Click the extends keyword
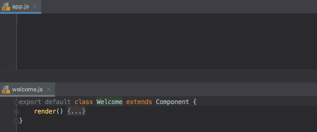This screenshot has height=132, width=317. [139, 102]
